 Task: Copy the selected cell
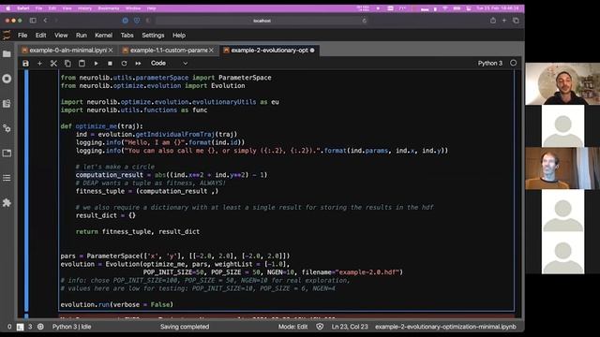tap(67, 64)
